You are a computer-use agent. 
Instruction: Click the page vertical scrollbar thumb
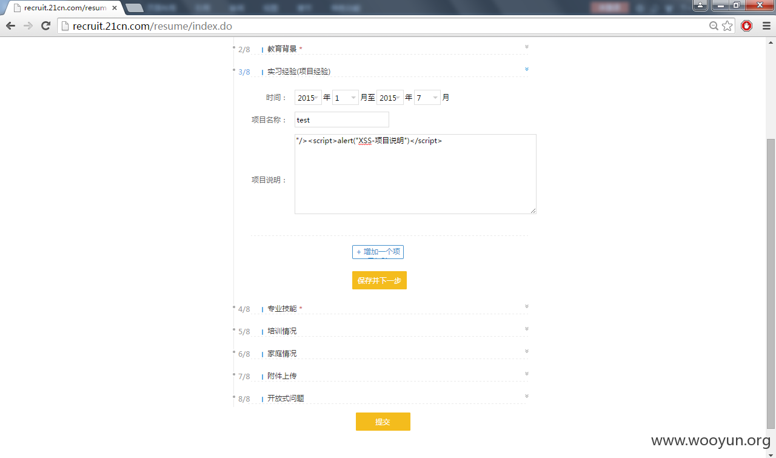pyautogui.click(x=771, y=283)
